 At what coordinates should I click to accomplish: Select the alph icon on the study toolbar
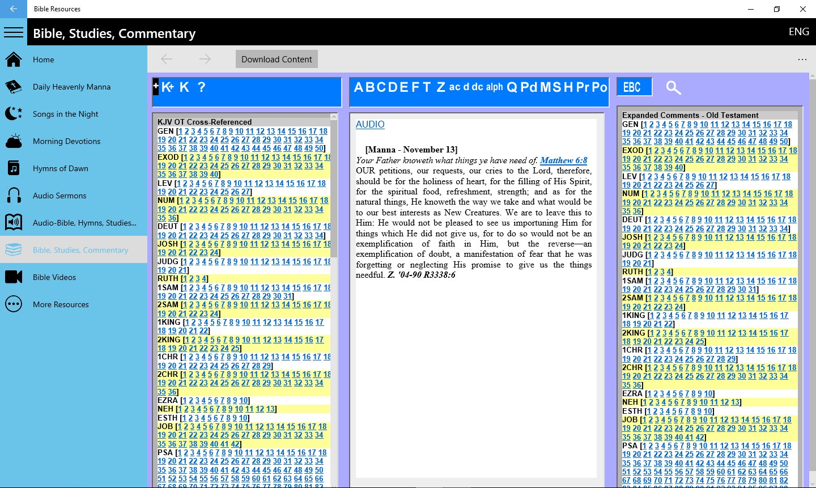coord(494,88)
